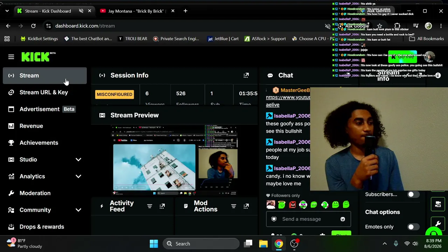Open File Explorer from taskbar
Screen dimensions: 448x252
click(263, 244)
